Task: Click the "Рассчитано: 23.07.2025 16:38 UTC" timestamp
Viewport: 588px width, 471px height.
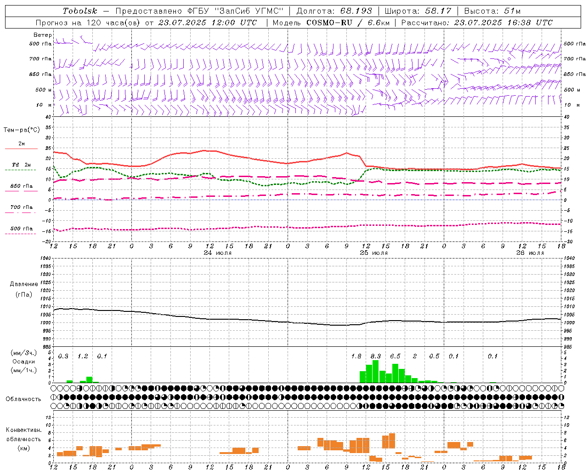Action: pyautogui.click(x=477, y=23)
